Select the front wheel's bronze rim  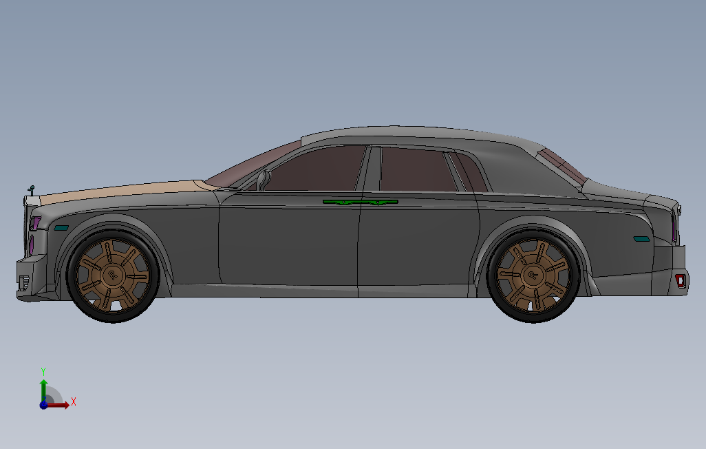point(113,275)
